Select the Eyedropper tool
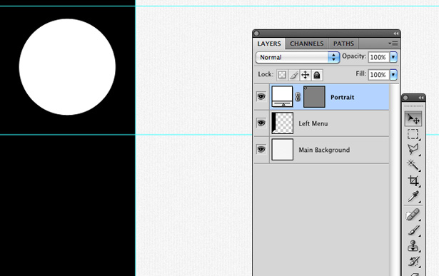This screenshot has width=439, height=276. (413, 196)
